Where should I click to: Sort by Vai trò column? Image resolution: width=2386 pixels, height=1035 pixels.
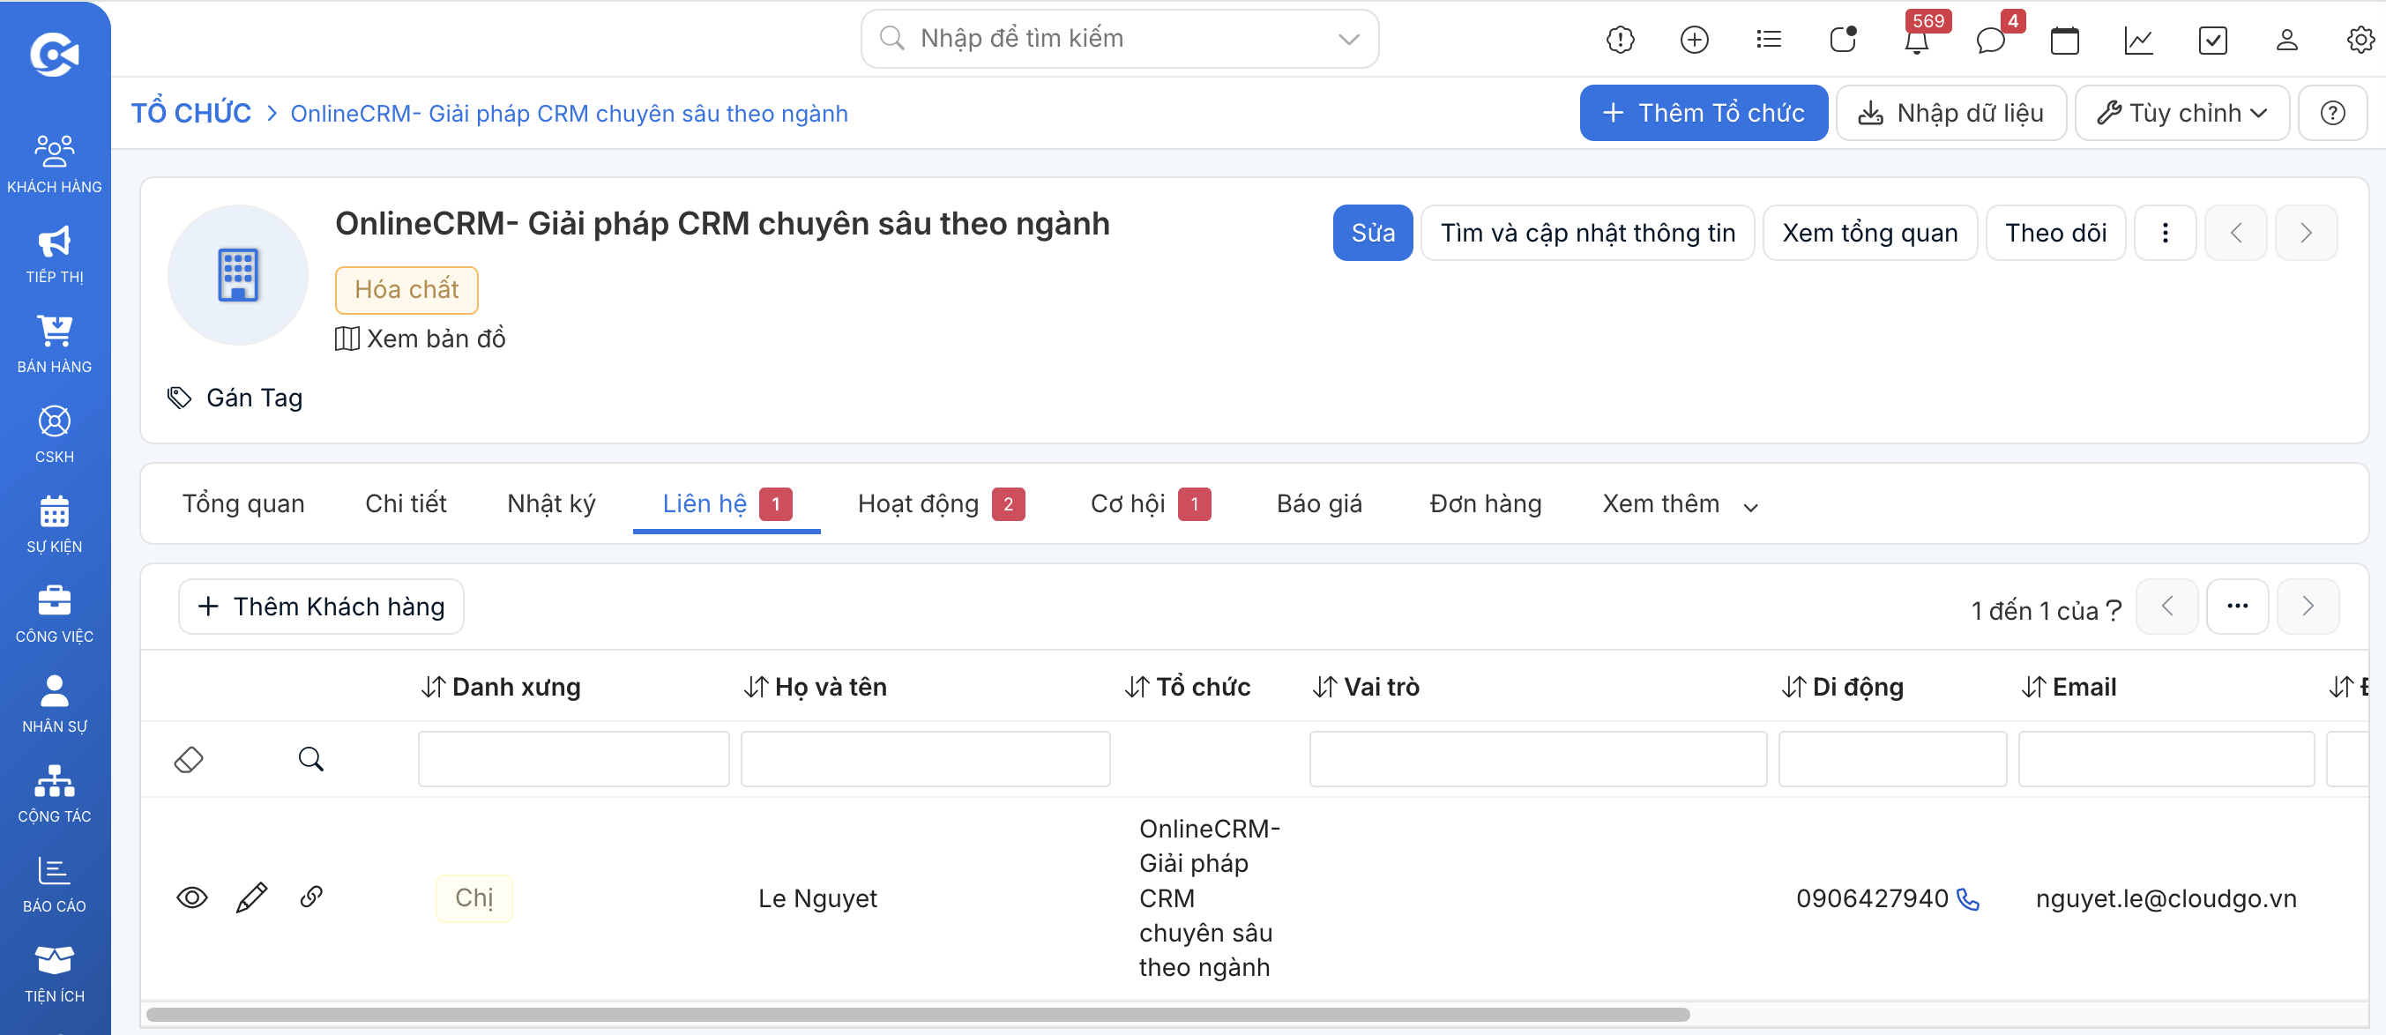[1365, 687]
